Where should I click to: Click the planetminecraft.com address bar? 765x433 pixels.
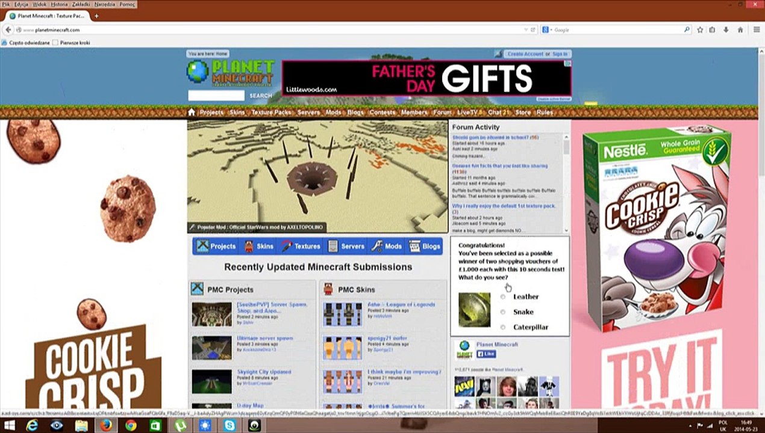click(x=271, y=29)
